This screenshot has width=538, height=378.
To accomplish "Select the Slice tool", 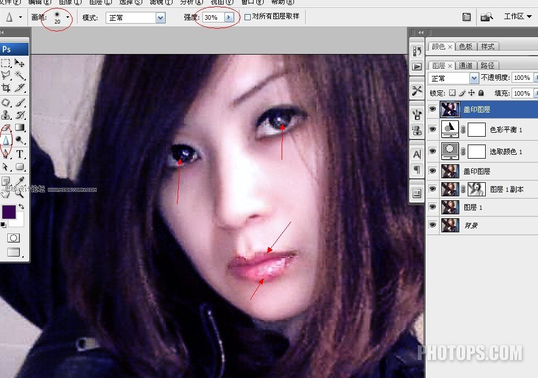I will [20, 88].
